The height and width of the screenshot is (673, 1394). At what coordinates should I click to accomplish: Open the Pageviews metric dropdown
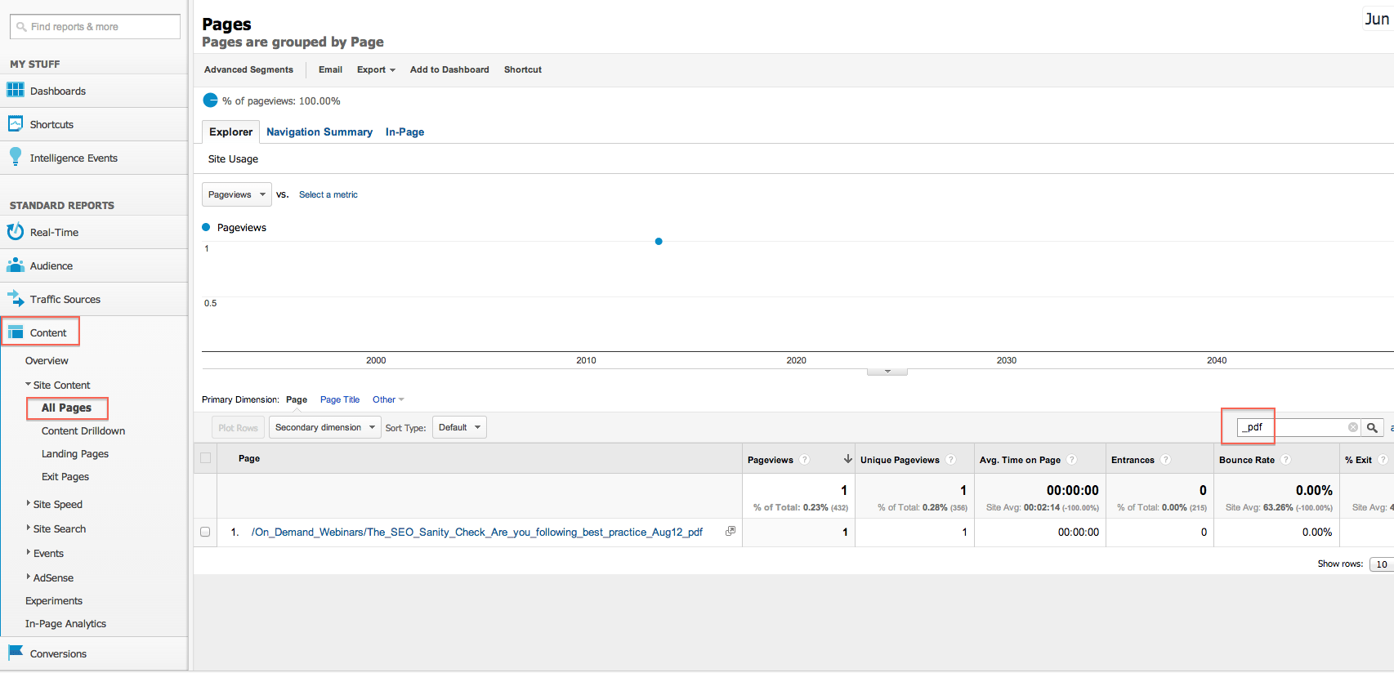[x=236, y=194]
